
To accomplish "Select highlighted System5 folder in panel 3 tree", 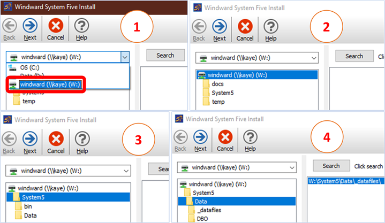I will pyautogui.click(x=68, y=197).
